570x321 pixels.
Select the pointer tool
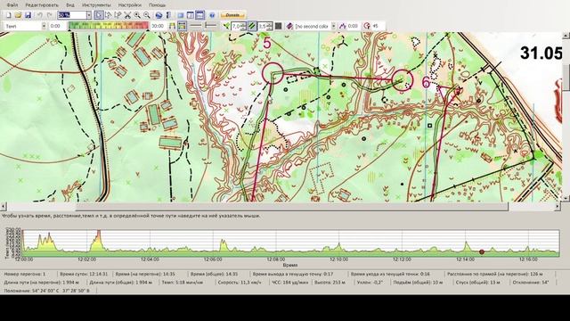click(99, 15)
